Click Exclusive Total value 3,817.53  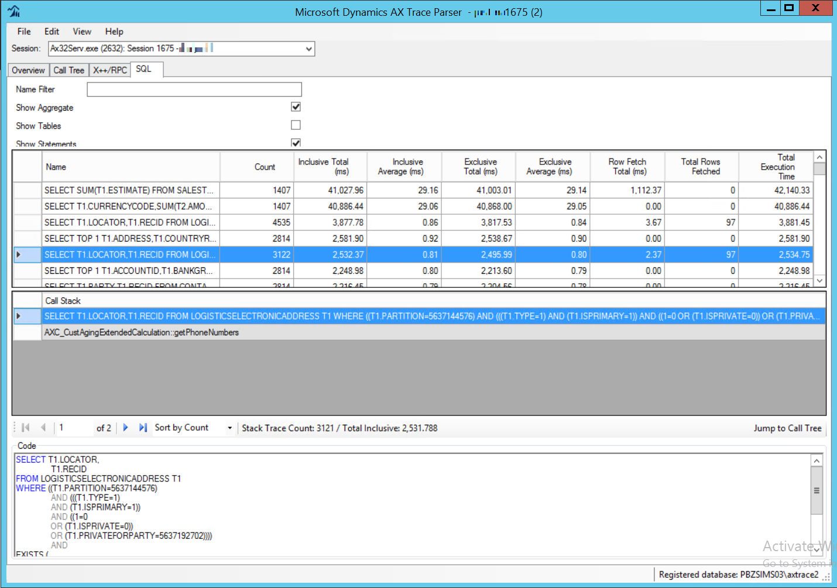(479, 222)
